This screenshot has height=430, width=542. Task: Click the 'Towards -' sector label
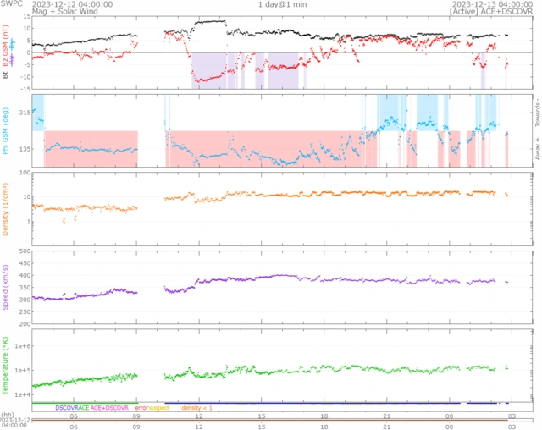tap(538, 113)
